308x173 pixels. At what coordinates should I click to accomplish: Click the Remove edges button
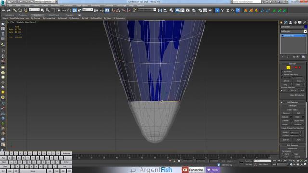(x=286, y=113)
